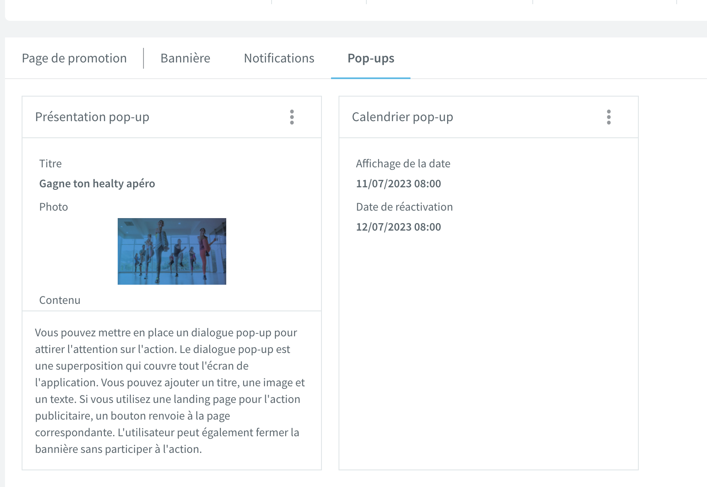Open the Présentation pop-up three-dot menu

pyautogui.click(x=292, y=117)
